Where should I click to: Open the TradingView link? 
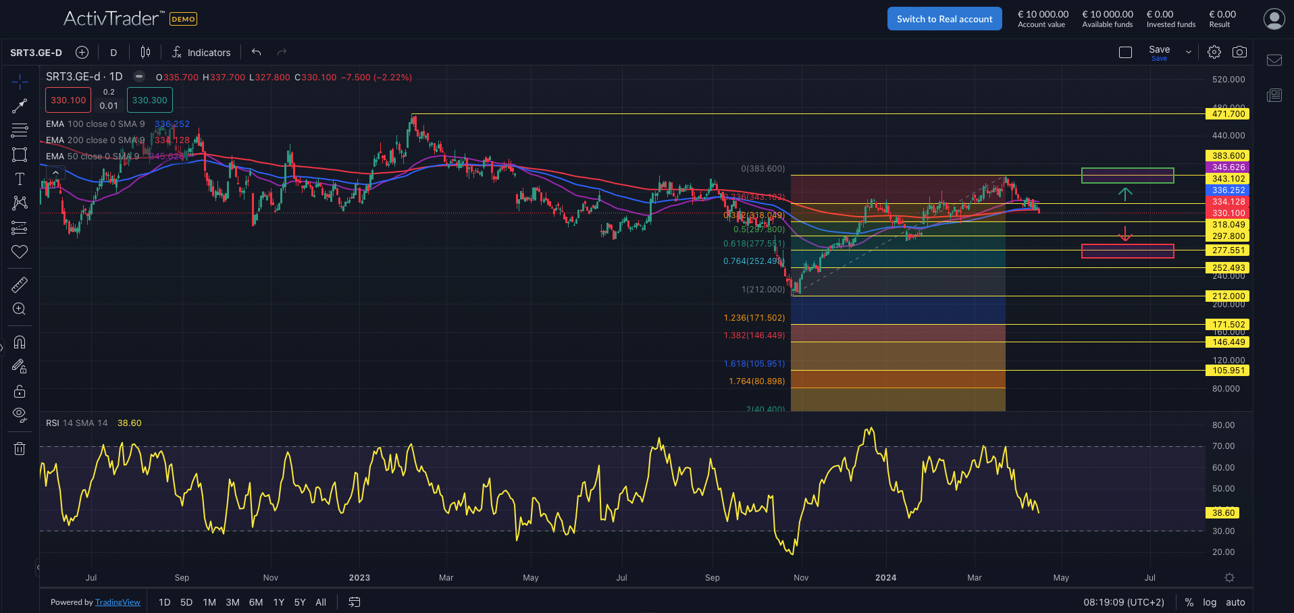tap(118, 602)
